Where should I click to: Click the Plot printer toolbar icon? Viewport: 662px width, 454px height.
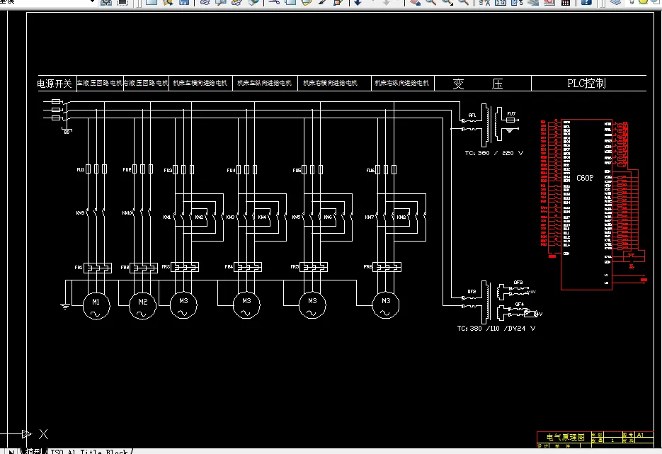[205, 2]
